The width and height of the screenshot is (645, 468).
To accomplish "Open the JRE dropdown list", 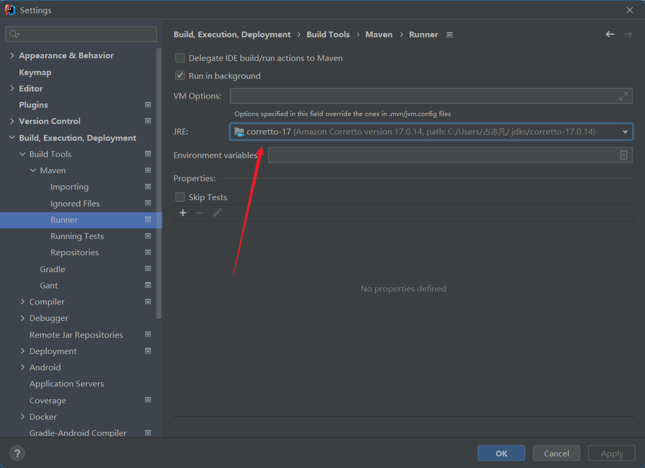I will point(625,132).
